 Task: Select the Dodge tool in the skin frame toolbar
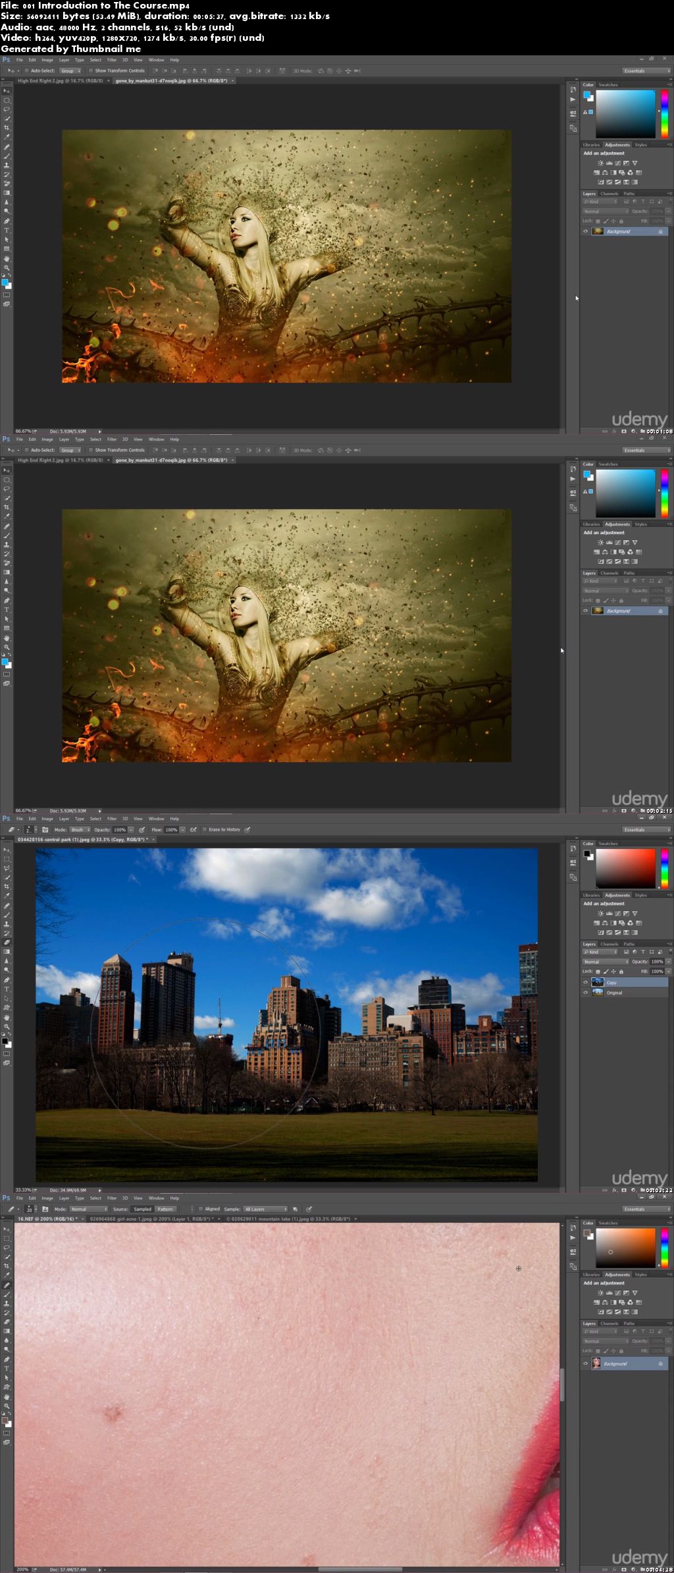click(7, 1350)
